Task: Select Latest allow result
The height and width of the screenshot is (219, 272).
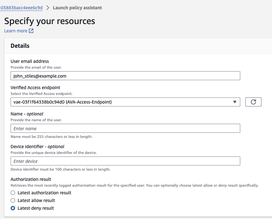Action: 12,200
